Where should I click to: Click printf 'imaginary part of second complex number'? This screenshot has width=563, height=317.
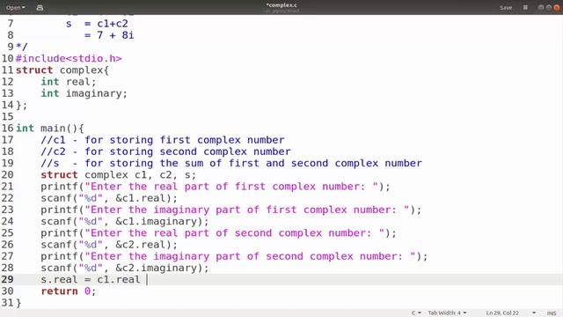[234, 256]
